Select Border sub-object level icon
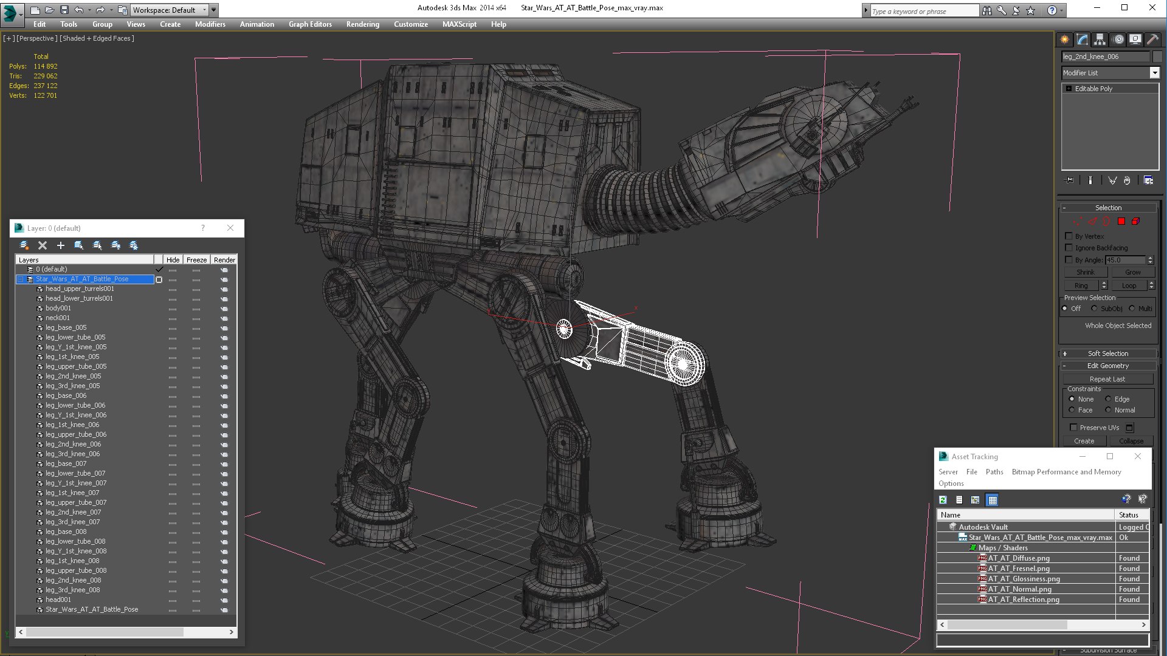 point(1107,222)
